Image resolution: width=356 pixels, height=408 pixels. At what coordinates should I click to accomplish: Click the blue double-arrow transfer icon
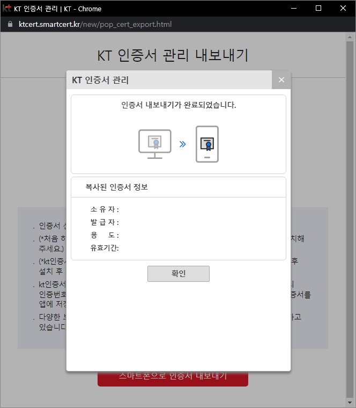tap(183, 144)
